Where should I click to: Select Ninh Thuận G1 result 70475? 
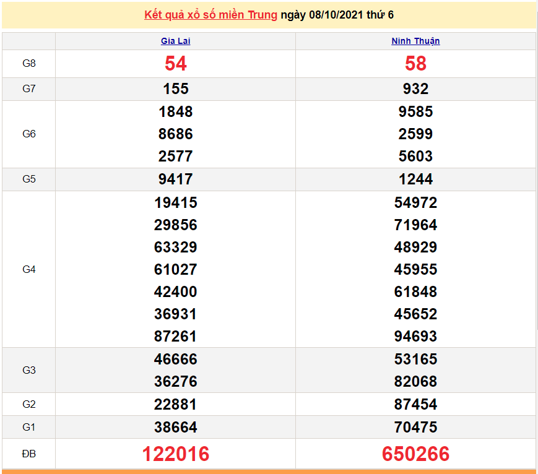coord(416,427)
